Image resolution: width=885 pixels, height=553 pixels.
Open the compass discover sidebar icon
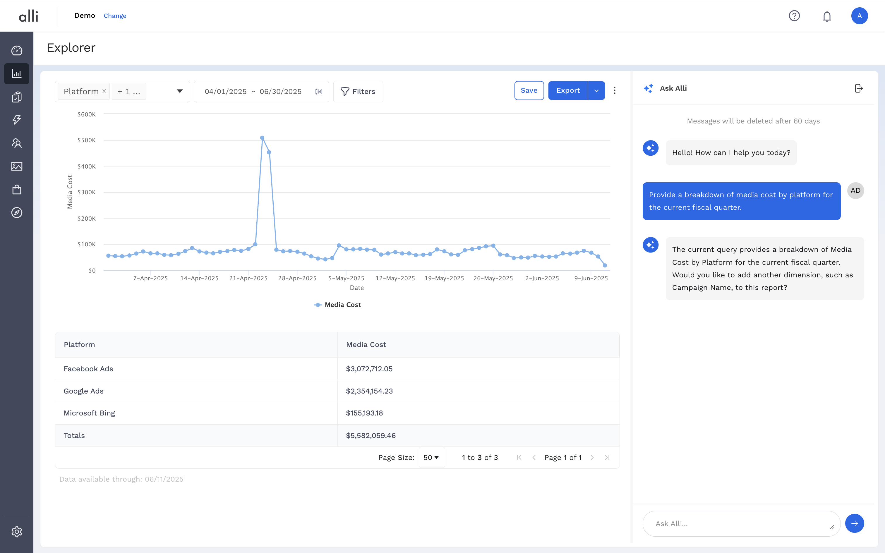[17, 212]
